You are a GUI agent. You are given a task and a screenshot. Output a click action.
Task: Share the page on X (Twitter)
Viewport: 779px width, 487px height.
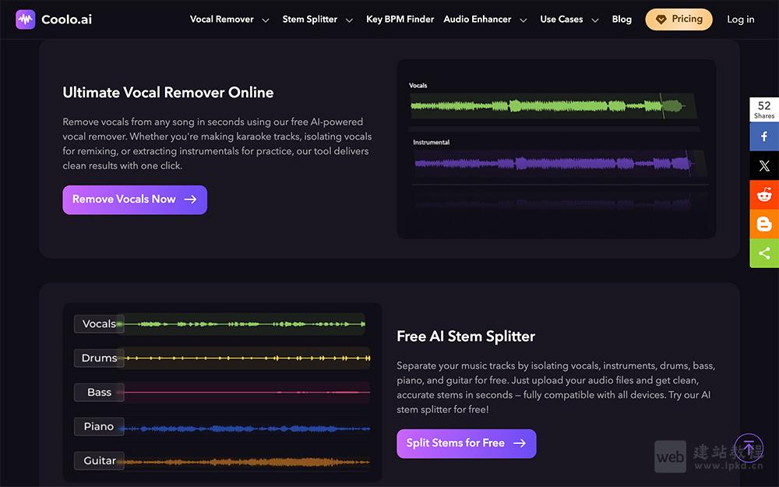point(764,166)
